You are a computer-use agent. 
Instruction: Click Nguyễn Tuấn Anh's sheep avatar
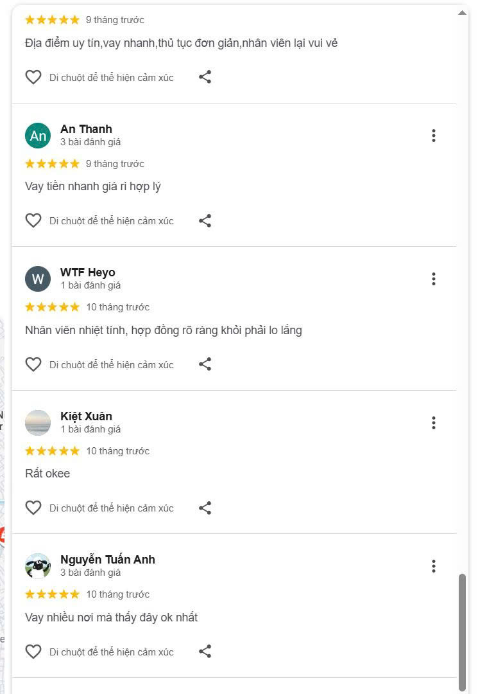coord(38,566)
